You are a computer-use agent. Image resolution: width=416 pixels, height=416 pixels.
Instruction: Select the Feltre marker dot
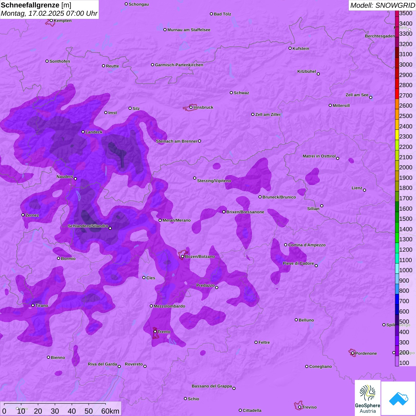pos(256,342)
